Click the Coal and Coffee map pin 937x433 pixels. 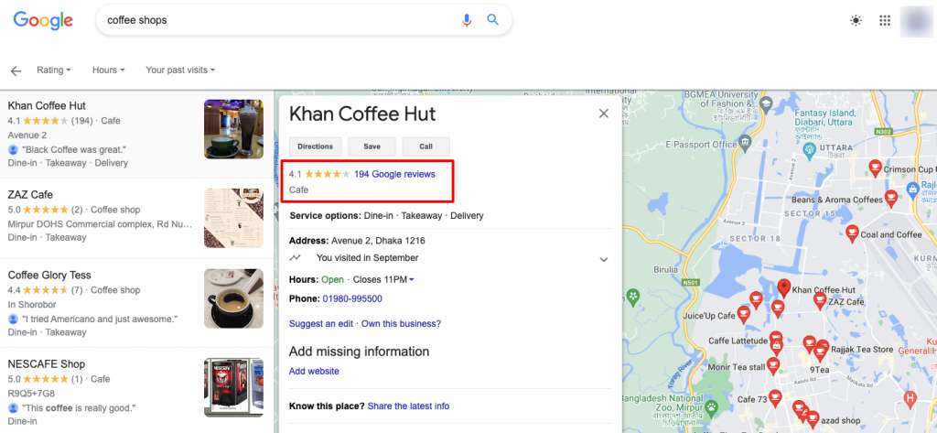852,233
